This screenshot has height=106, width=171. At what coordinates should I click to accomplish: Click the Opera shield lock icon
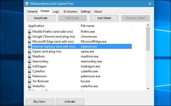30,51
